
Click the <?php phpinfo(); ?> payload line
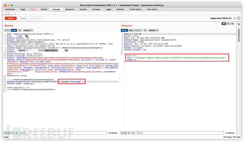tap(18, 88)
